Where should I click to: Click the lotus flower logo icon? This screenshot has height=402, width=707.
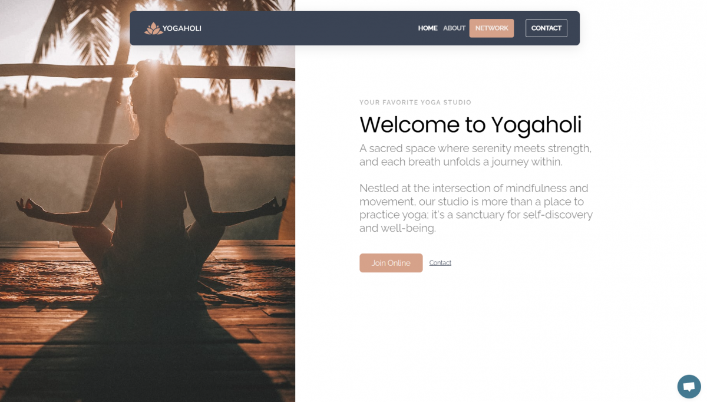153,28
